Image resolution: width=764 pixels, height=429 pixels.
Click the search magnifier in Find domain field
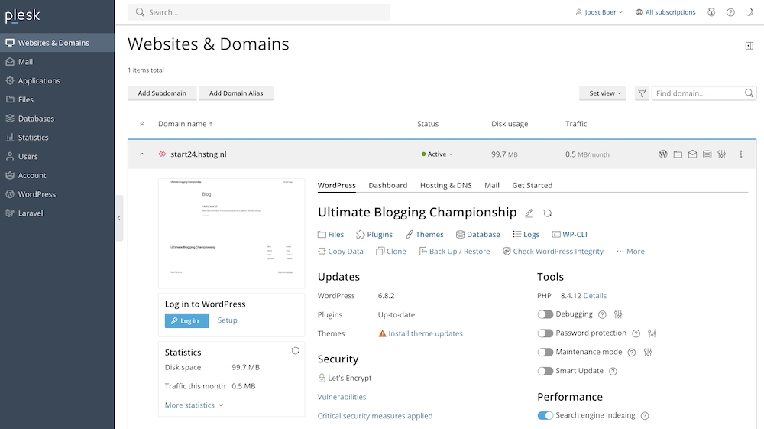click(749, 93)
